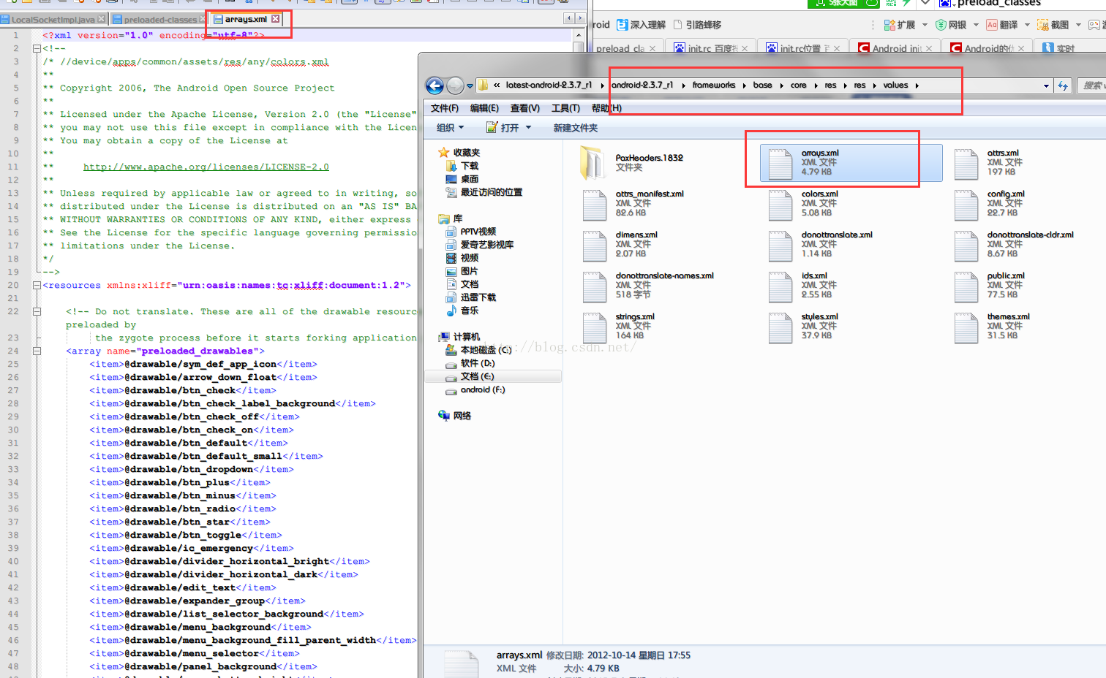Click the browser 网银 shield icon
The height and width of the screenshot is (678, 1106).
(941, 25)
